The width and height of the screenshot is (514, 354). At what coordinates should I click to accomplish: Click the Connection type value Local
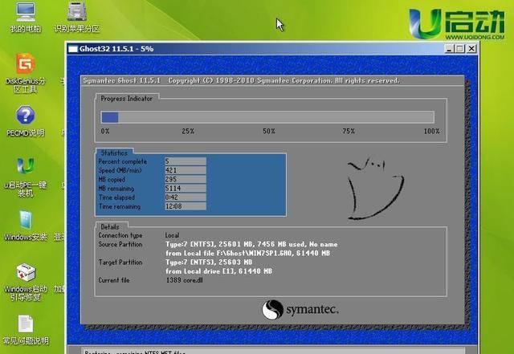pyautogui.click(x=172, y=235)
